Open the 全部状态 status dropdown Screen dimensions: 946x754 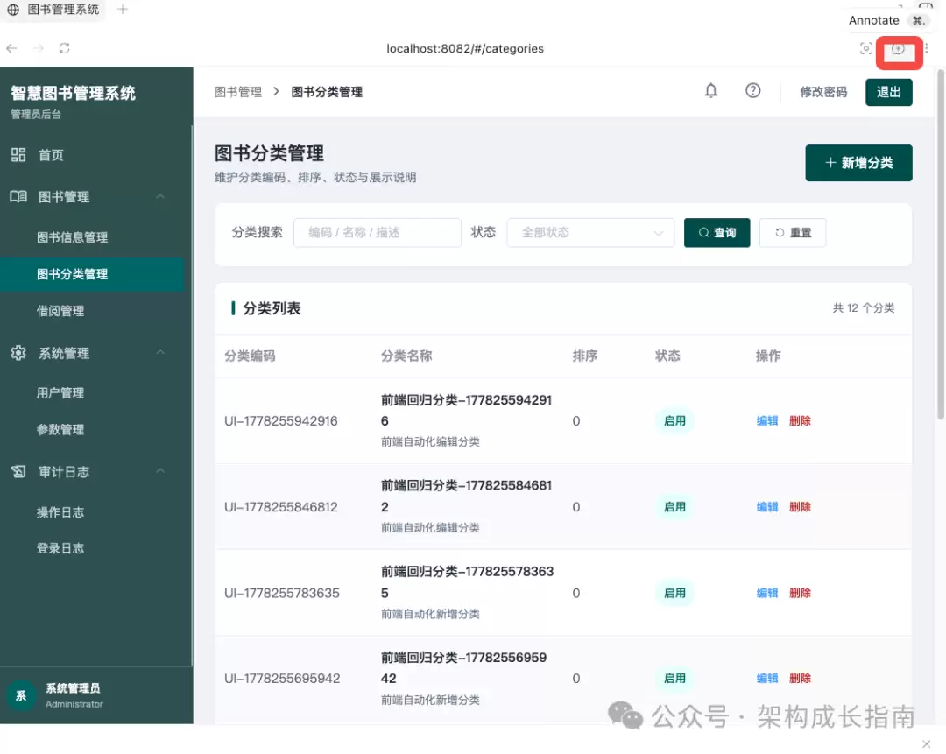click(x=590, y=232)
